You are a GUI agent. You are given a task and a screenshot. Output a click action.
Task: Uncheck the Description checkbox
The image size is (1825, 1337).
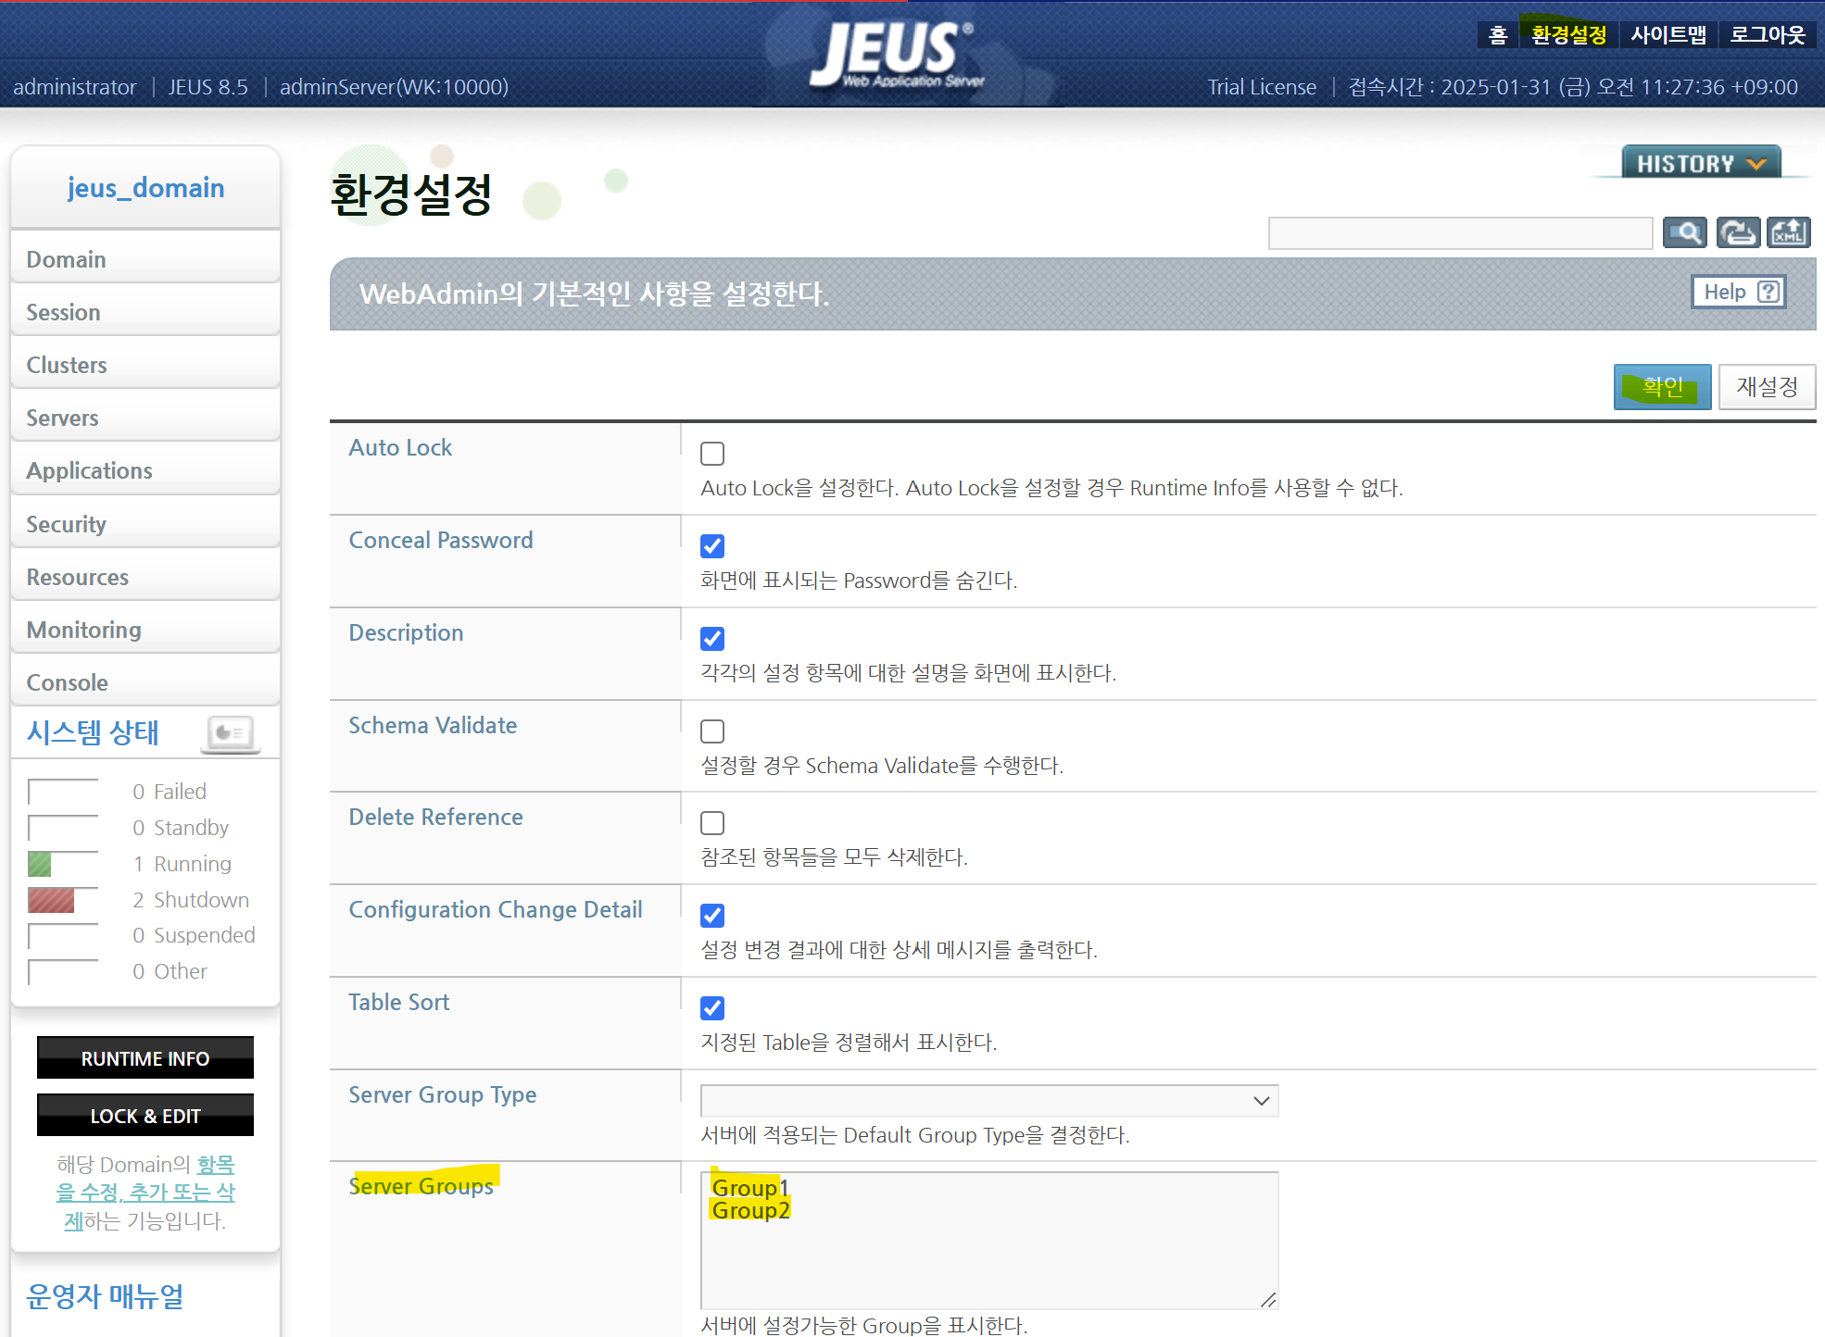[x=712, y=639]
